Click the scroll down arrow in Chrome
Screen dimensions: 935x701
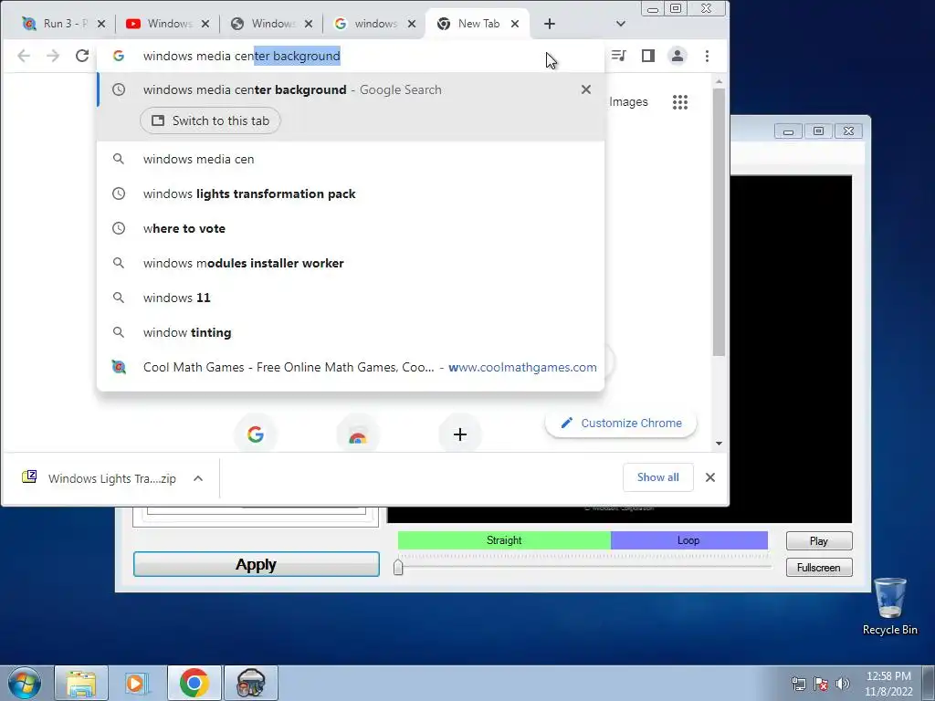(719, 444)
